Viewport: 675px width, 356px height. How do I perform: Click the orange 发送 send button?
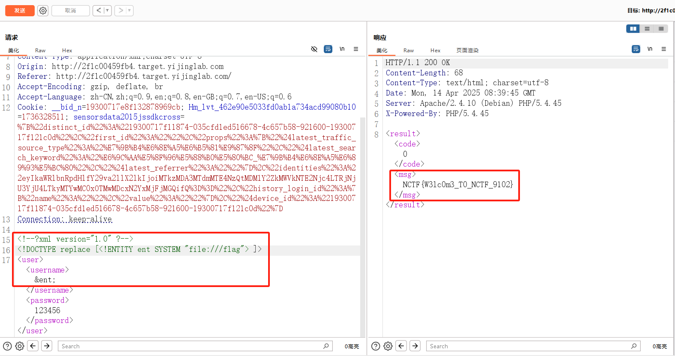tap(20, 11)
